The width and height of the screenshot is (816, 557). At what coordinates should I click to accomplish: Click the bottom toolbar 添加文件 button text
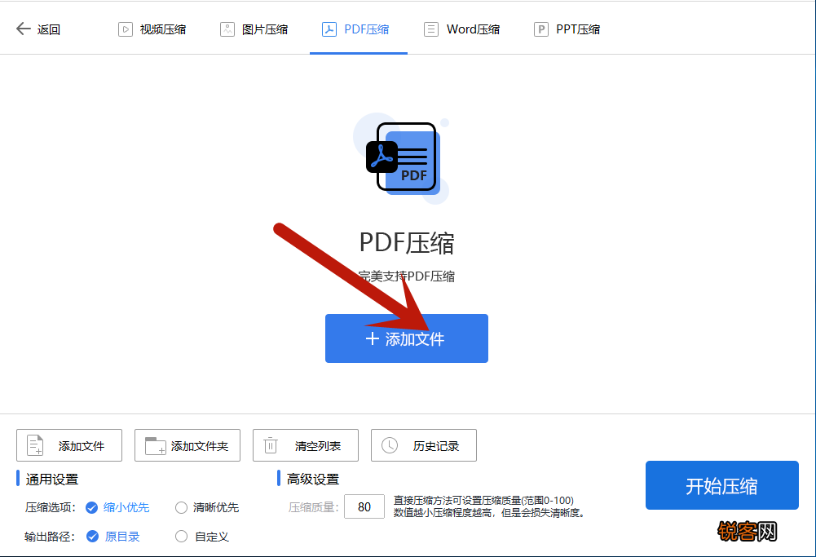coord(82,446)
